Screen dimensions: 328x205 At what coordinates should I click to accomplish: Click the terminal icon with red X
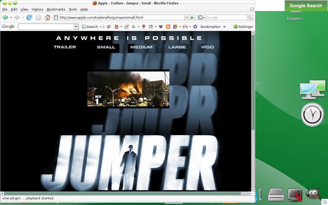click(x=295, y=195)
